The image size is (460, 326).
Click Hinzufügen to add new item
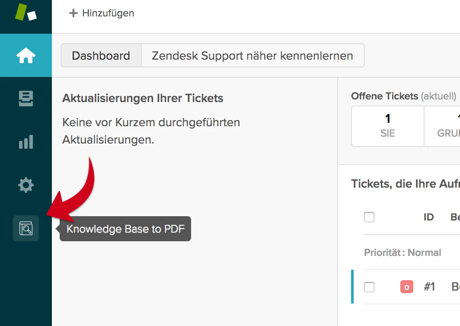pos(102,13)
